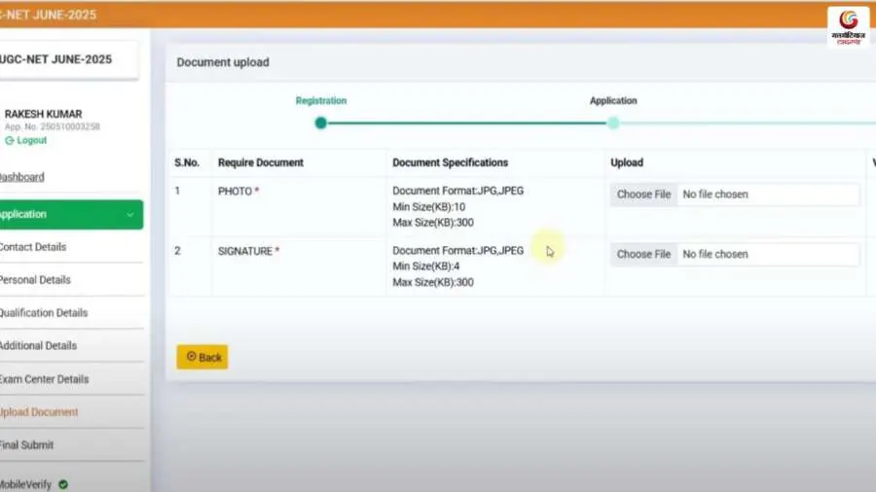
Task: Click the Upload column header
Action: [x=627, y=163]
